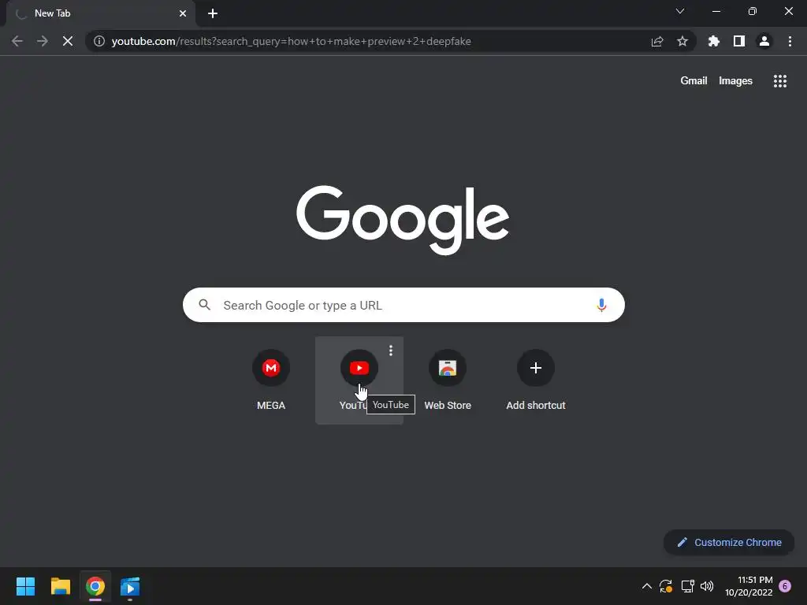Viewport: 807px width, 605px height.
Task: Close the New Tab tab
Action: (x=183, y=13)
